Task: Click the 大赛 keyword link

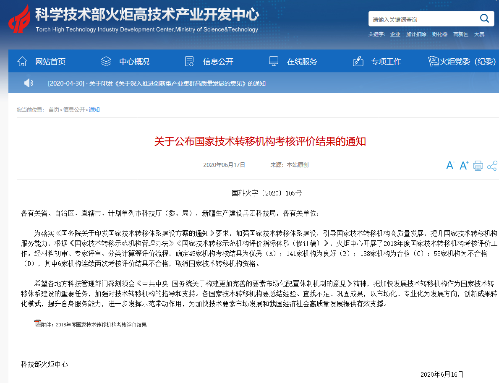Action: pyautogui.click(x=479, y=34)
